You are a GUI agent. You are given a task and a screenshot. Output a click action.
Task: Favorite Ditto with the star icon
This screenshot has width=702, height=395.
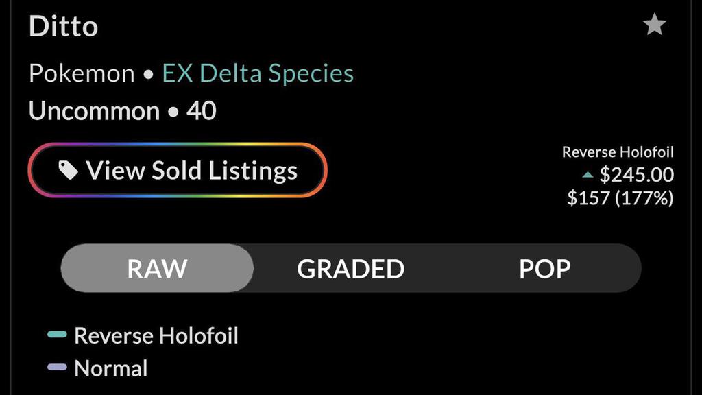click(654, 26)
